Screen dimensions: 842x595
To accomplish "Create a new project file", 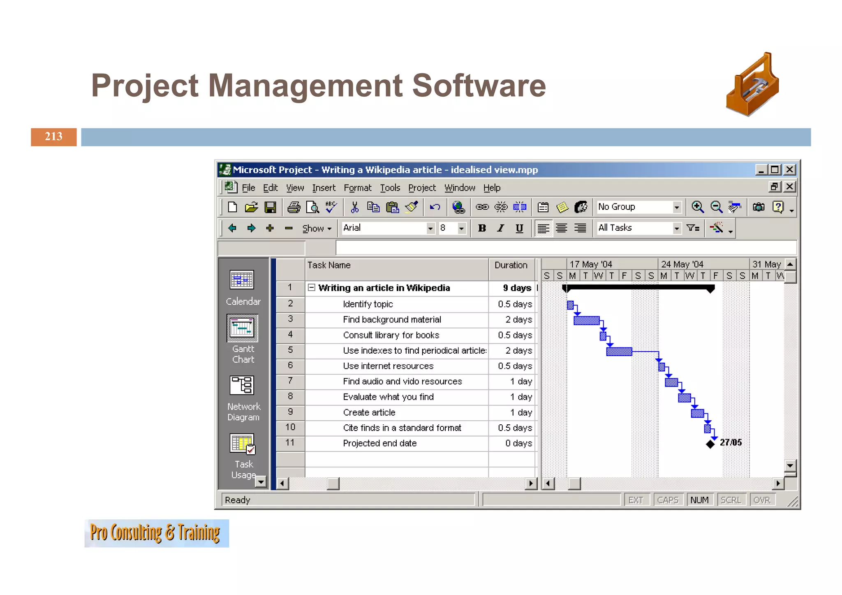I will [232, 207].
